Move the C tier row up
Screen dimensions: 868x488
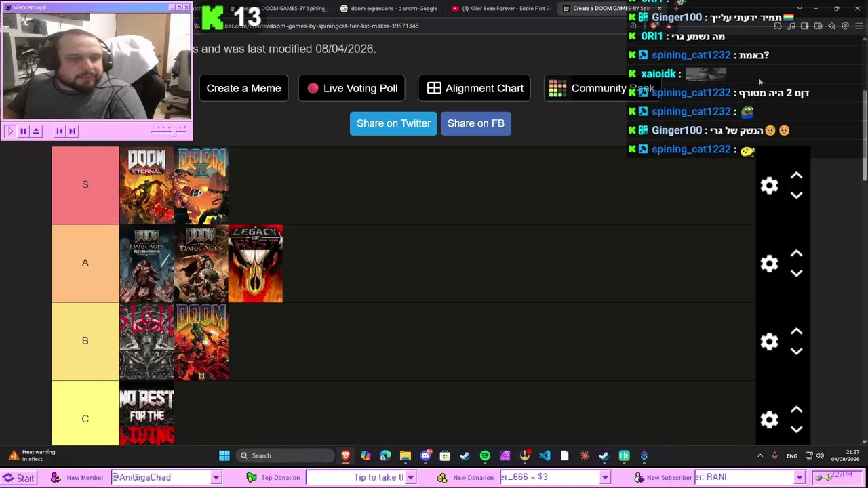[797, 410]
